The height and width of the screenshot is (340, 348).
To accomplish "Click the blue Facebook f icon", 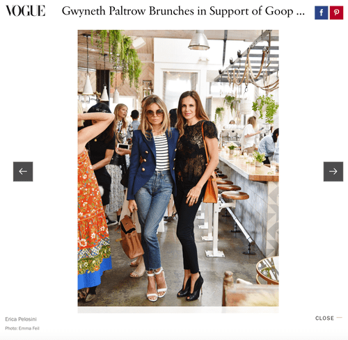I will click(321, 13).
